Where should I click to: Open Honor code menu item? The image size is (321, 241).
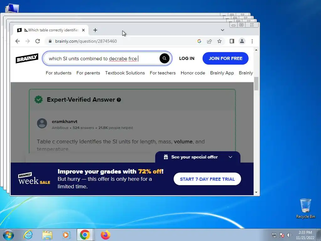[193, 73]
